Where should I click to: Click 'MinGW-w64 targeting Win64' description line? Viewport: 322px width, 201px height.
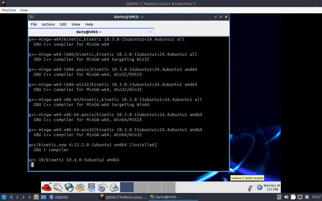coord(92,105)
